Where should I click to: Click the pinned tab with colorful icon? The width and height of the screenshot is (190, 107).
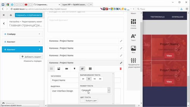(7, 5)
